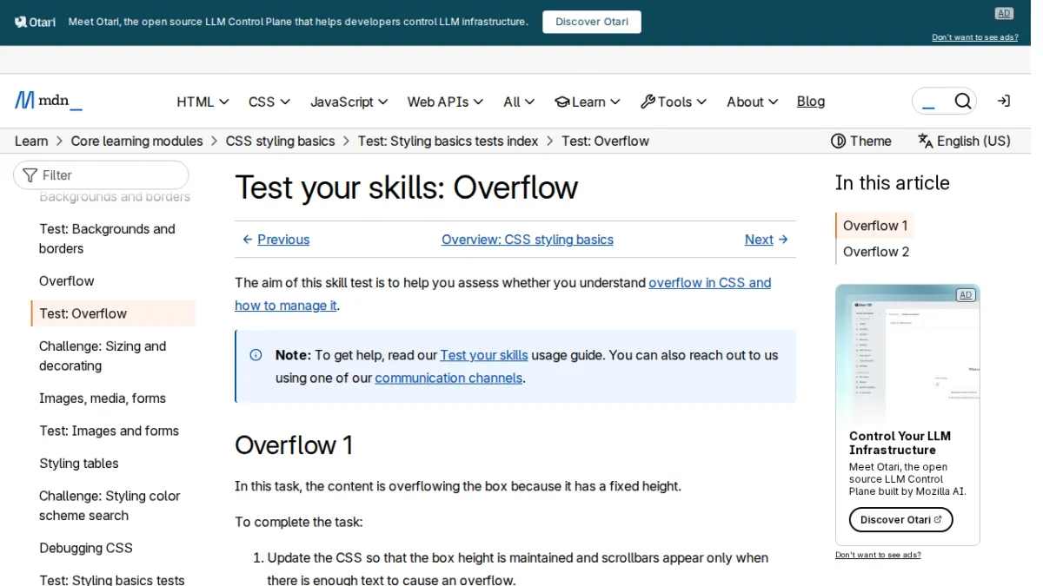The height and width of the screenshot is (586, 1043).
Task: Open the Overview: CSS styling basics link
Action: [528, 240]
